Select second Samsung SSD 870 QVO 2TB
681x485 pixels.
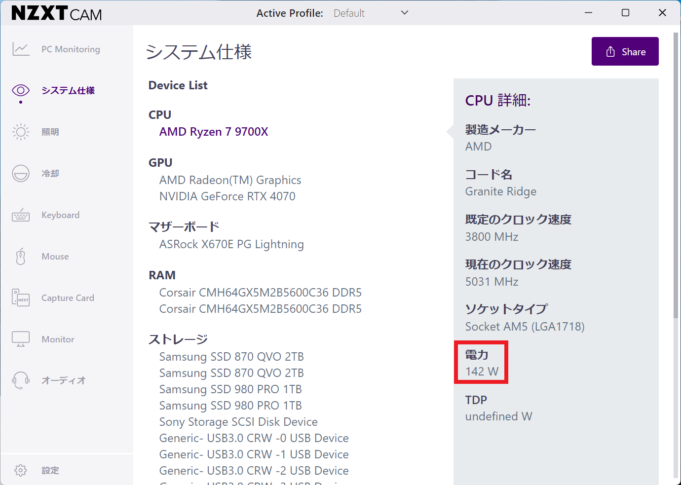click(x=231, y=373)
